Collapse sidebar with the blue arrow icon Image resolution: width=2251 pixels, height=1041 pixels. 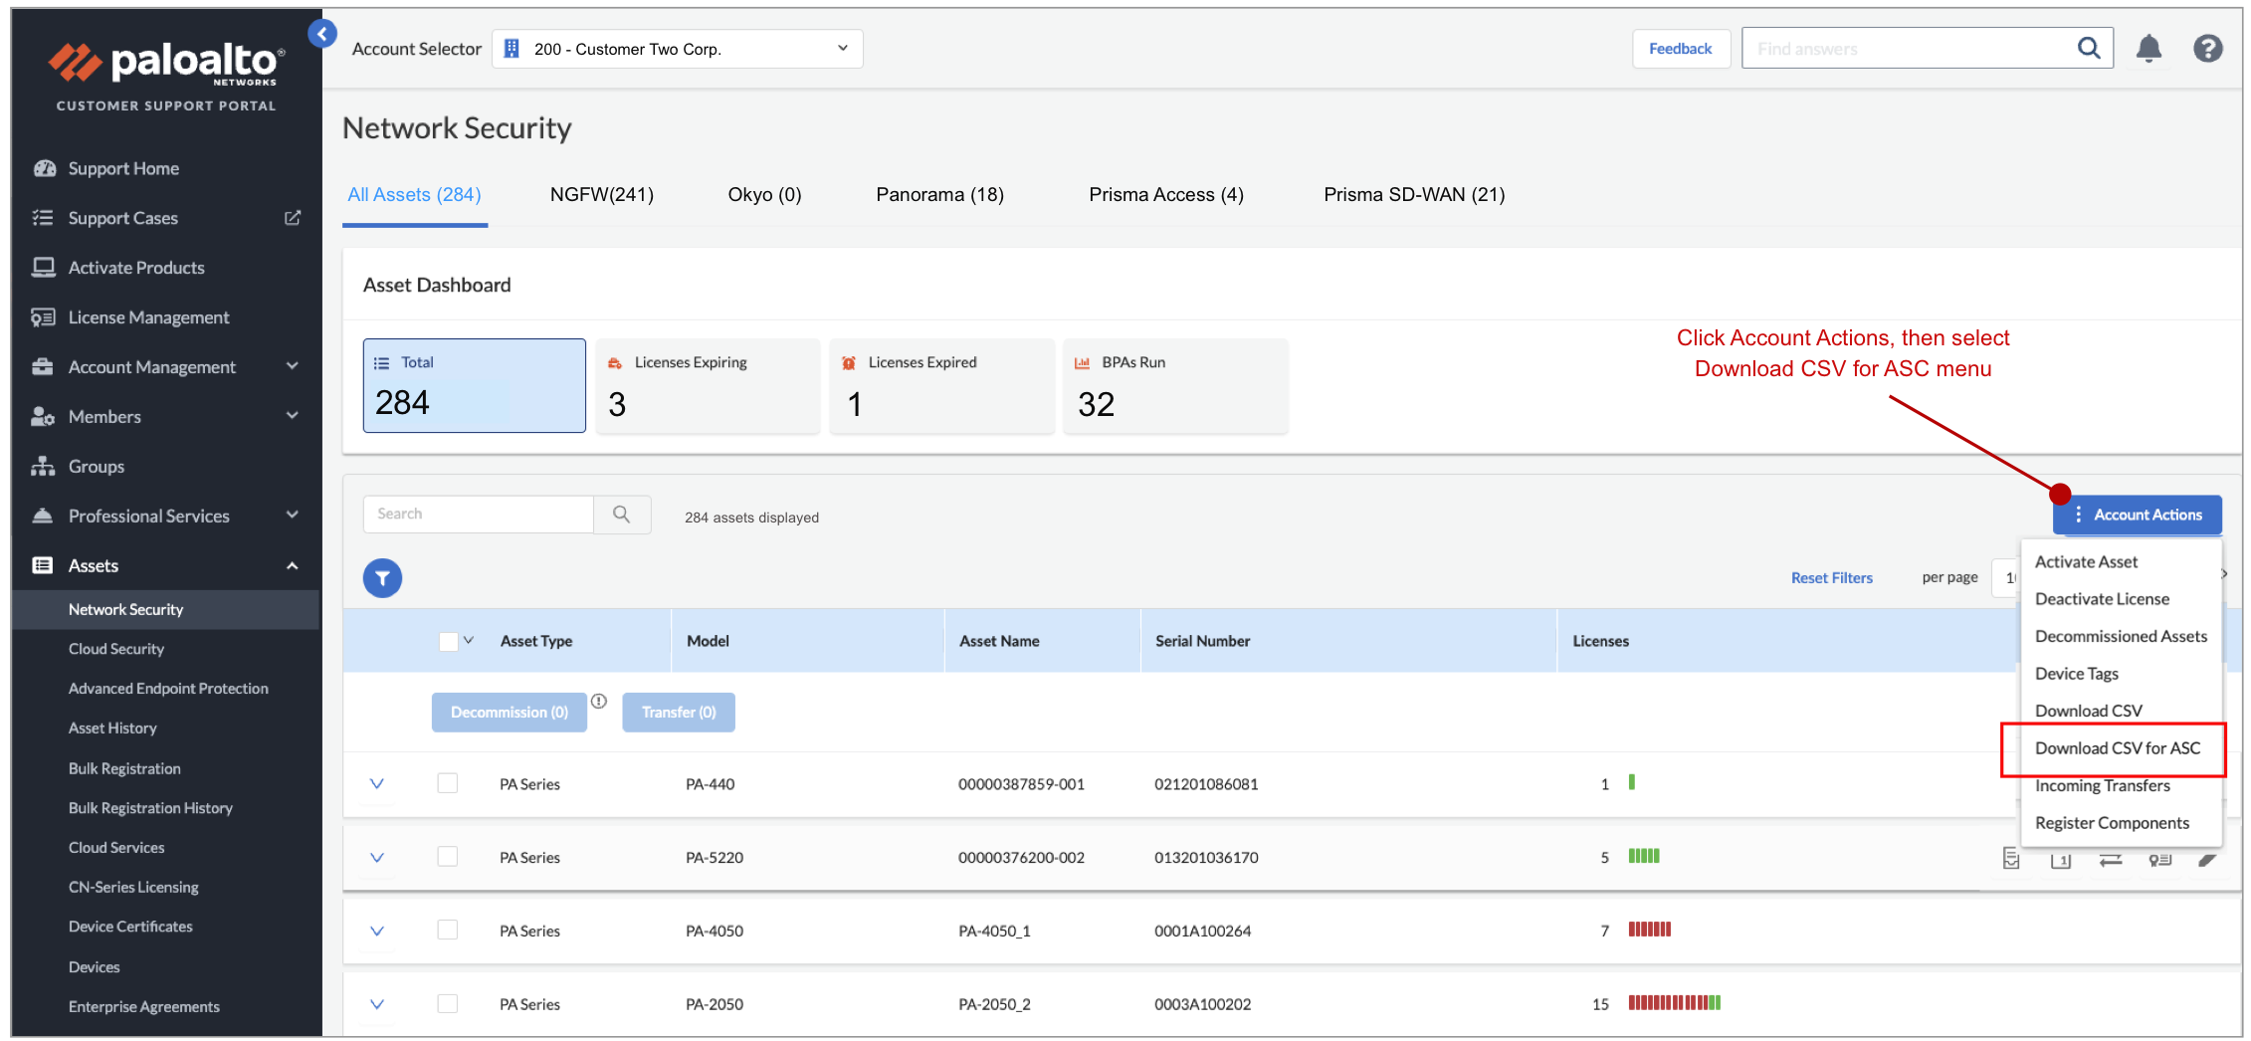(x=321, y=34)
